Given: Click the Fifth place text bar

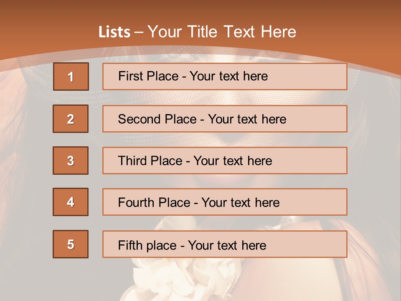Looking at the screenshot, I should 225,244.
